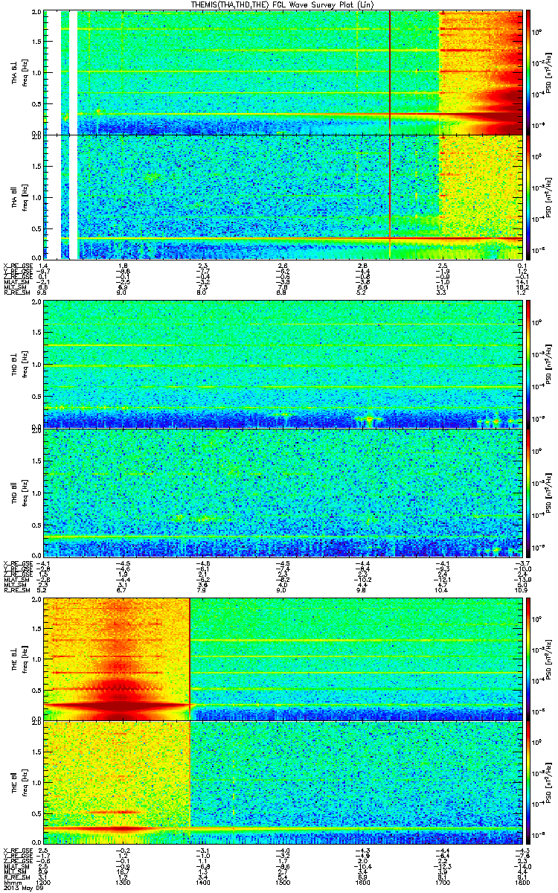Click the 1800 time tick label

coord(522,883)
